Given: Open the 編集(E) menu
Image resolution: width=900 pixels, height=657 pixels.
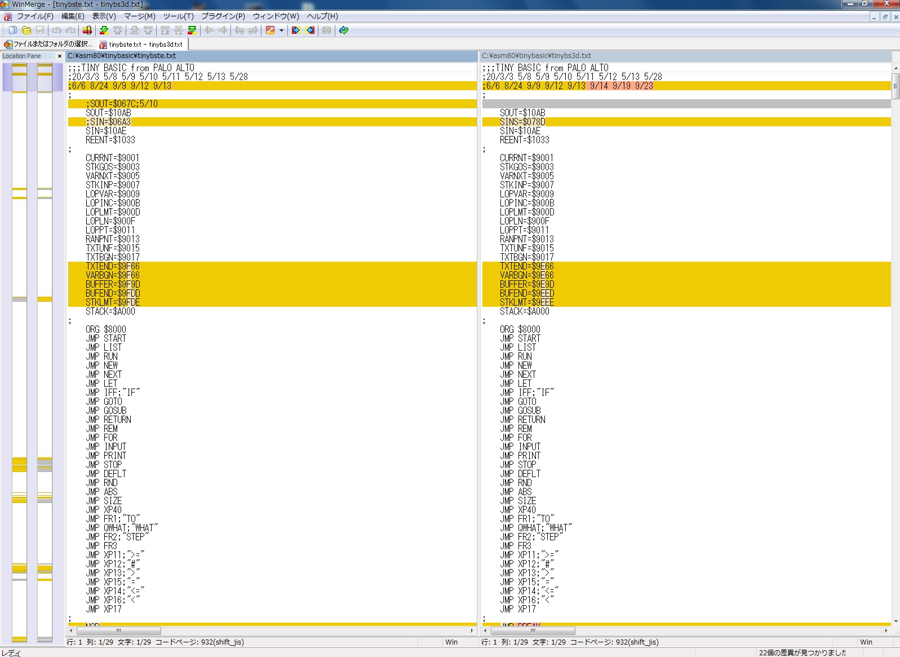Looking at the screenshot, I should 73,16.
